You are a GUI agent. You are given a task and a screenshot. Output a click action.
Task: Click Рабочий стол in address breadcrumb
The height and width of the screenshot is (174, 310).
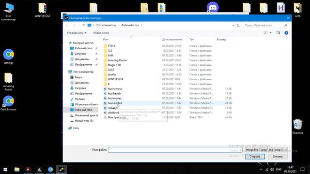click(x=130, y=25)
